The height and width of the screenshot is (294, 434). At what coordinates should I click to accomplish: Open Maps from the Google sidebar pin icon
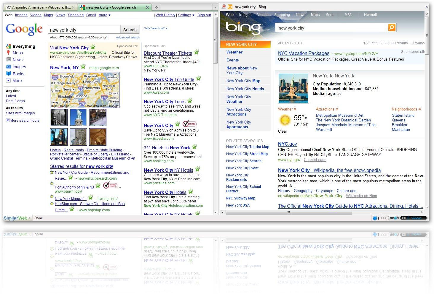tap(8, 53)
